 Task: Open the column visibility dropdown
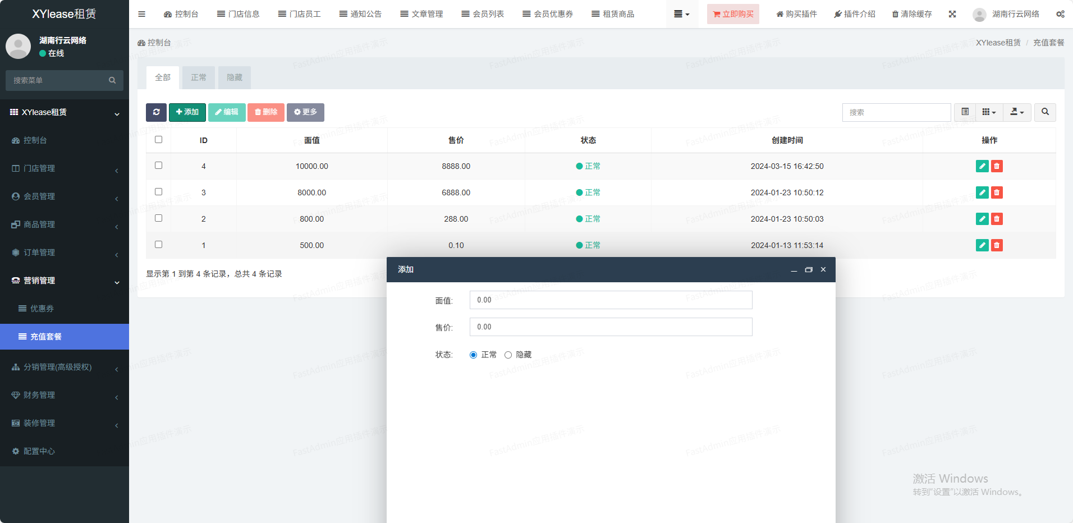tap(989, 112)
